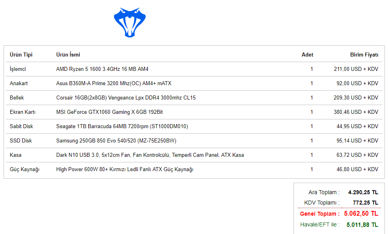Viewport: 388px width, 234px height.
Task: Select 'Dark N10 USB 3.0' case name
Action: pyautogui.click(x=77, y=155)
